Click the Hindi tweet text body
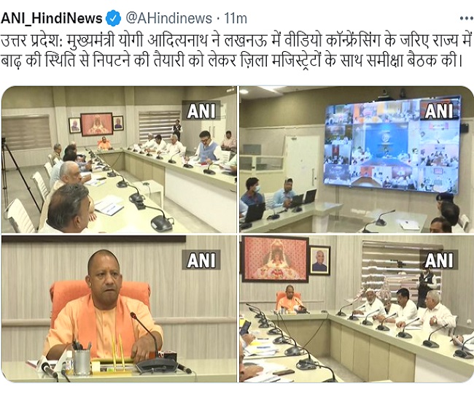 (x=236, y=50)
